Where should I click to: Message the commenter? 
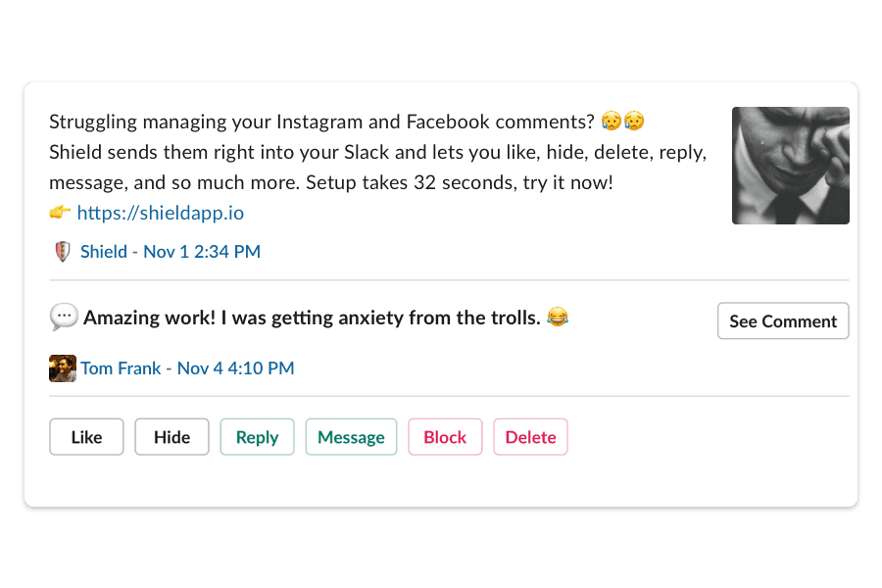(351, 437)
